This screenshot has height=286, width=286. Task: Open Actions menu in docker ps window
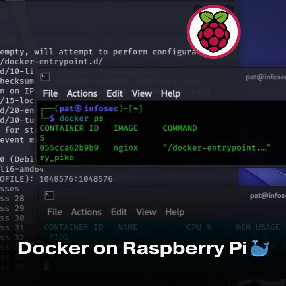click(82, 94)
